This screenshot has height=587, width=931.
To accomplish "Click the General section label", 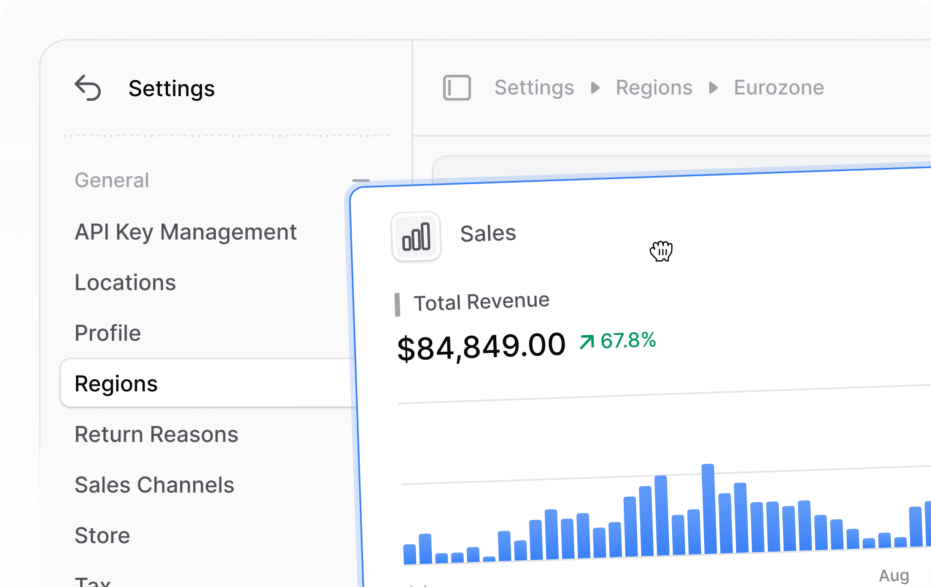I will tap(112, 180).
